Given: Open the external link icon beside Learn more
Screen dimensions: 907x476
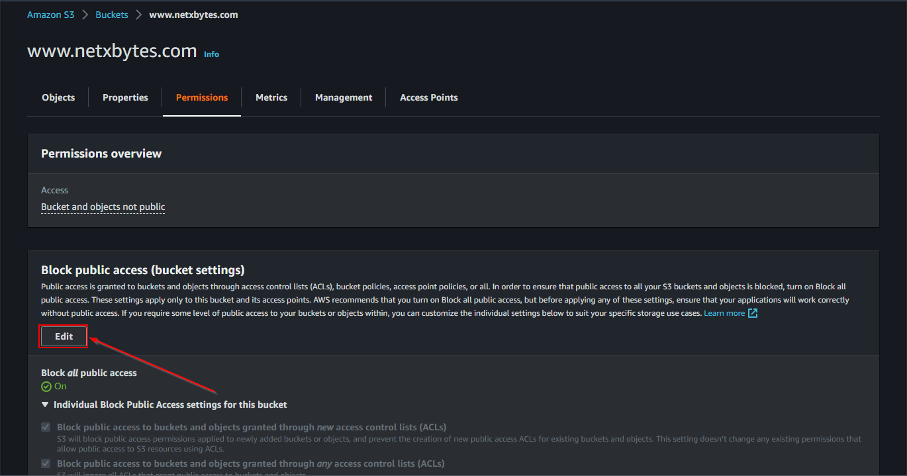Looking at the screenshot, I should tap(753, 313).
